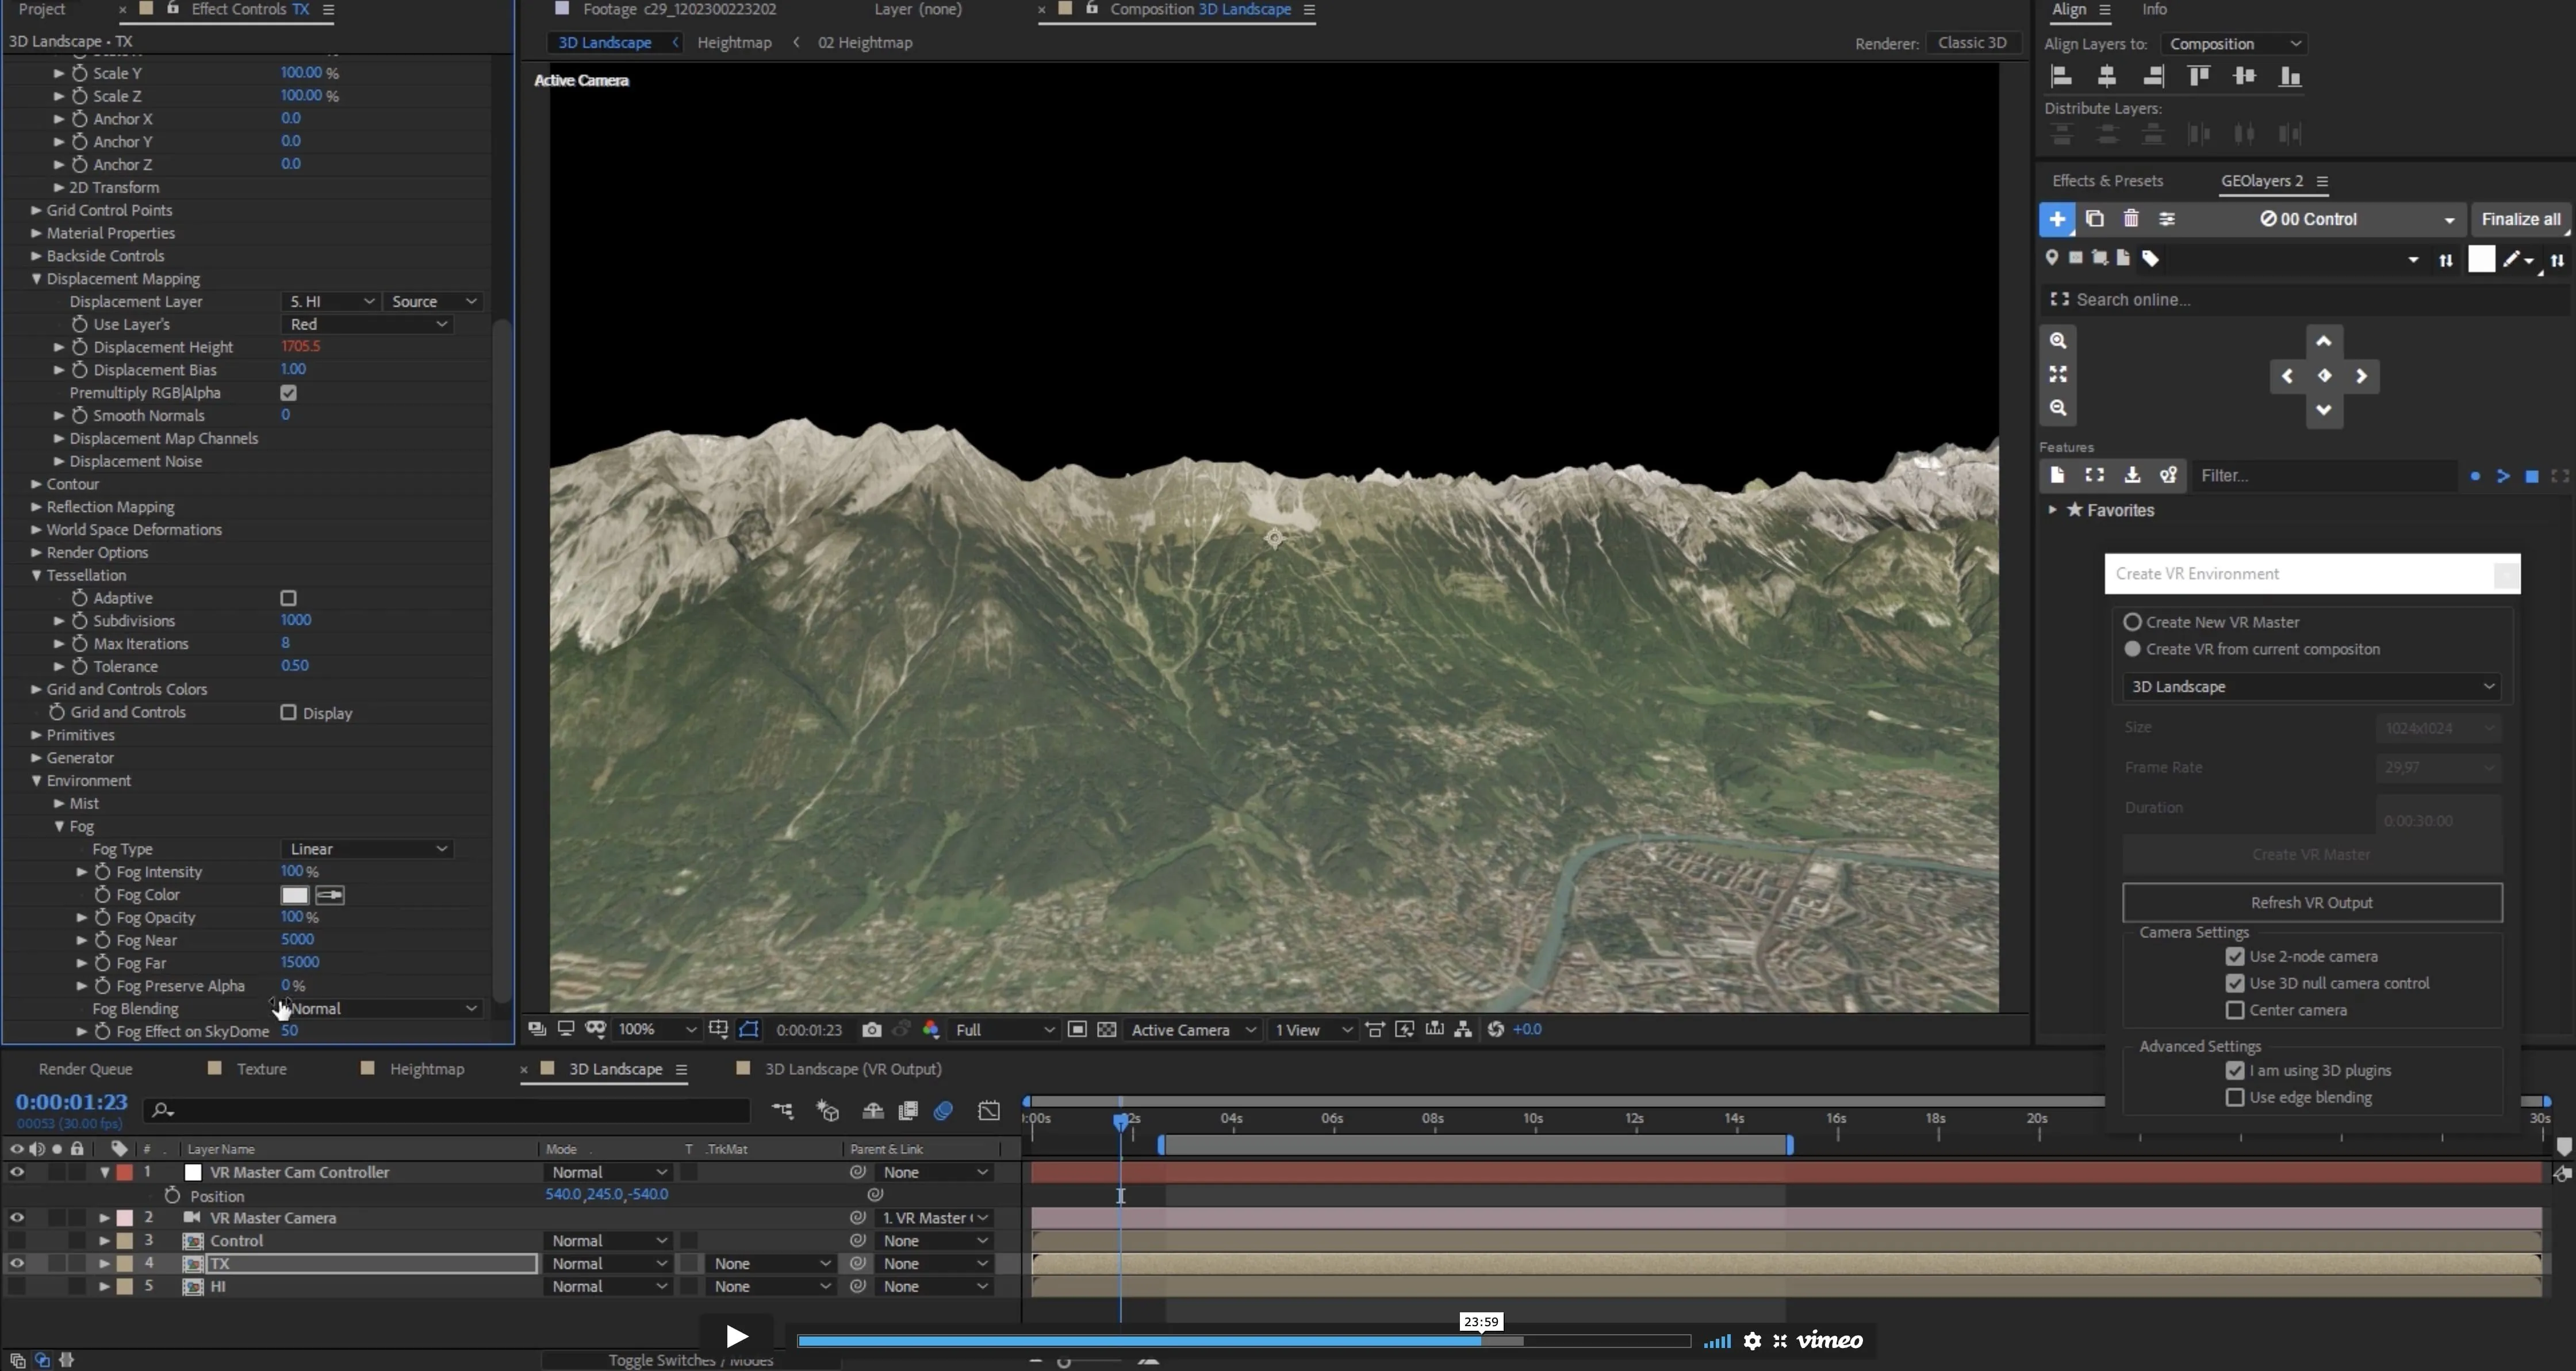The height and width of the screenshot is (1371, 2576).
Task: Delete the selected GEOlayers layer
Action: 2130,219
